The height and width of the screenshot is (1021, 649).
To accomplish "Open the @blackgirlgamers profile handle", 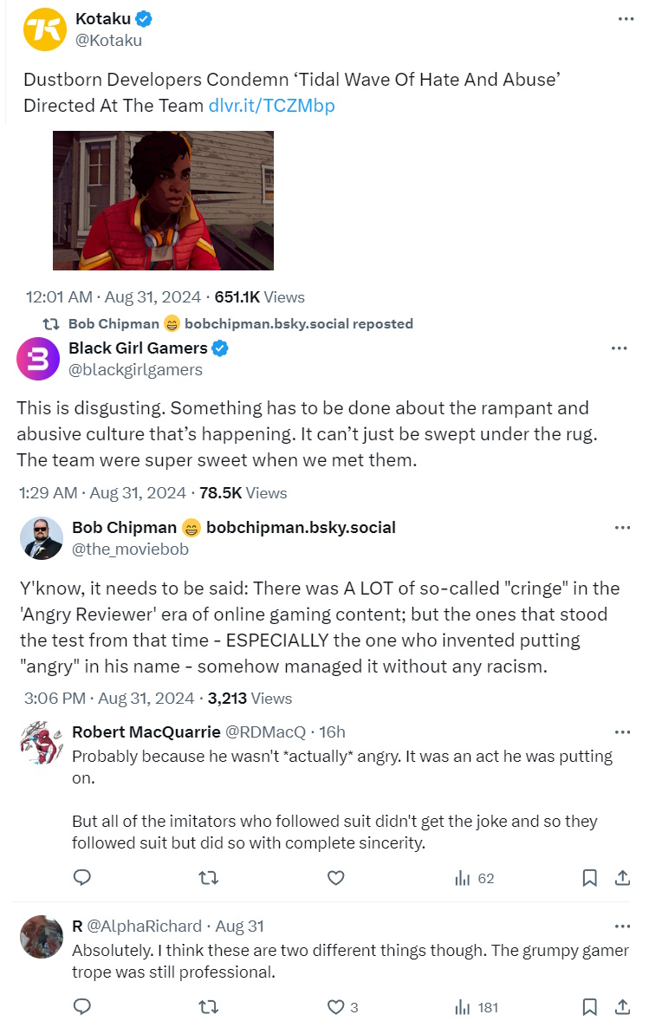I will (x=135, y=369).
